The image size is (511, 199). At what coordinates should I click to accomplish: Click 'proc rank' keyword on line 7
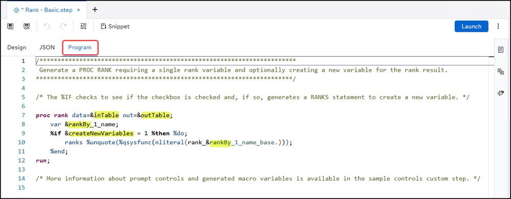pyautogui.click(x=52, y=115)
